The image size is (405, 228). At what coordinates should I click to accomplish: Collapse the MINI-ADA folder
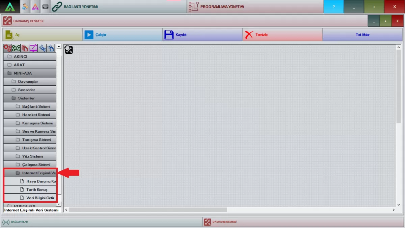click(x=30, y=73)
